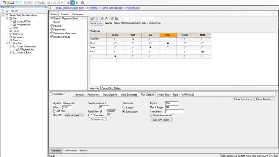Select the Aa radio for Dose row
This screenshot has height=157, width=279.
[x=150, y=48]
